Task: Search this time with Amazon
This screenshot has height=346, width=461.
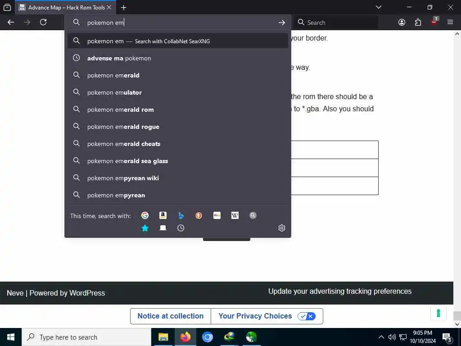Action: (163, 215)
